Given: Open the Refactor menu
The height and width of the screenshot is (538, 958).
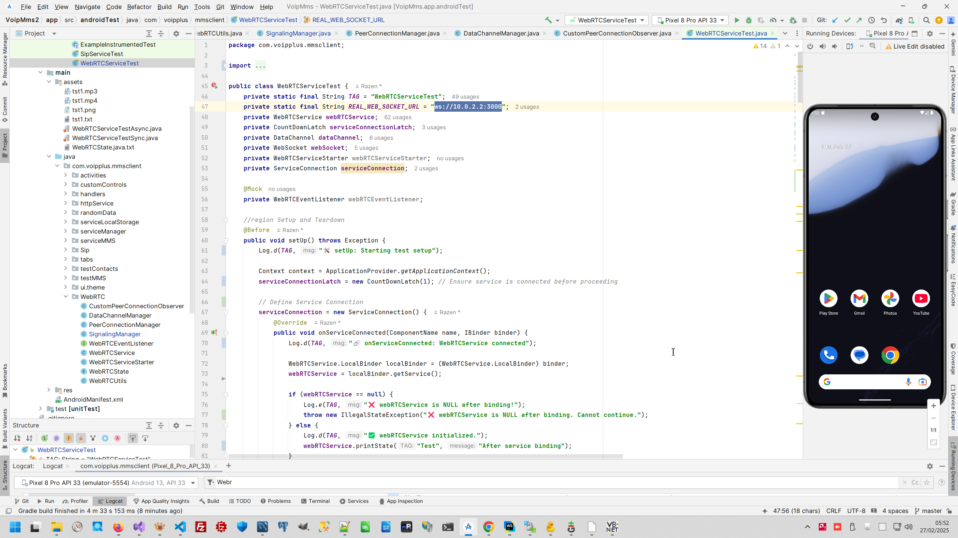Looking at the screenshot, I should (x=139, y=7).
